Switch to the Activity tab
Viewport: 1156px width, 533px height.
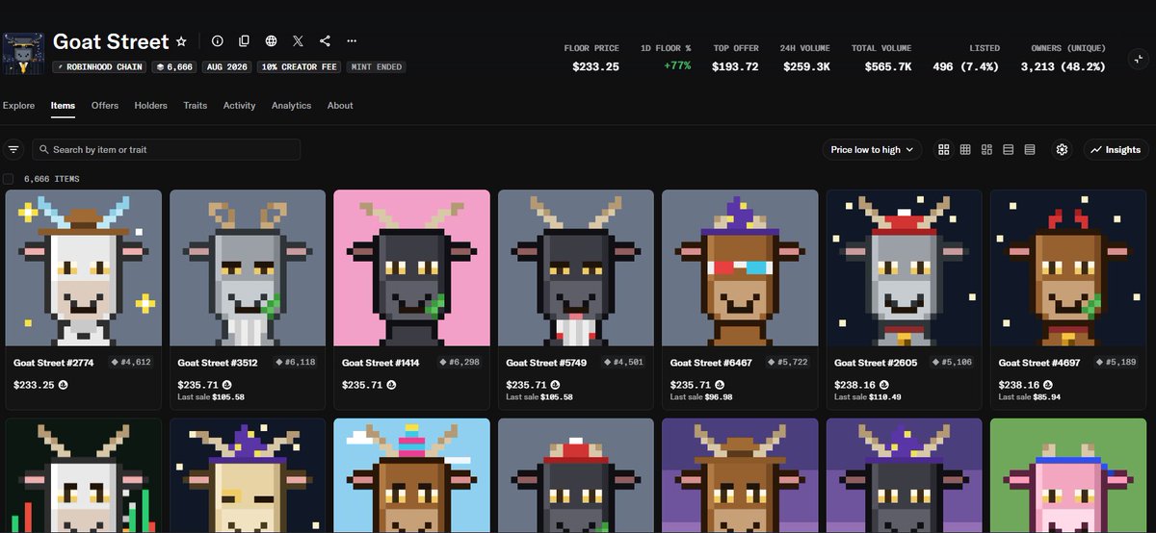[x=239, y=106]
